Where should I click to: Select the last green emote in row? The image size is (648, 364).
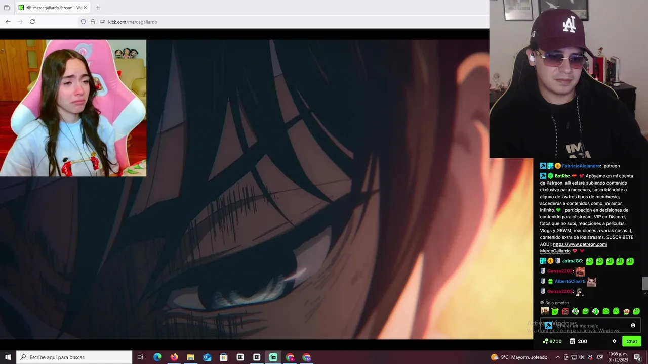click(x=636, y=311)
